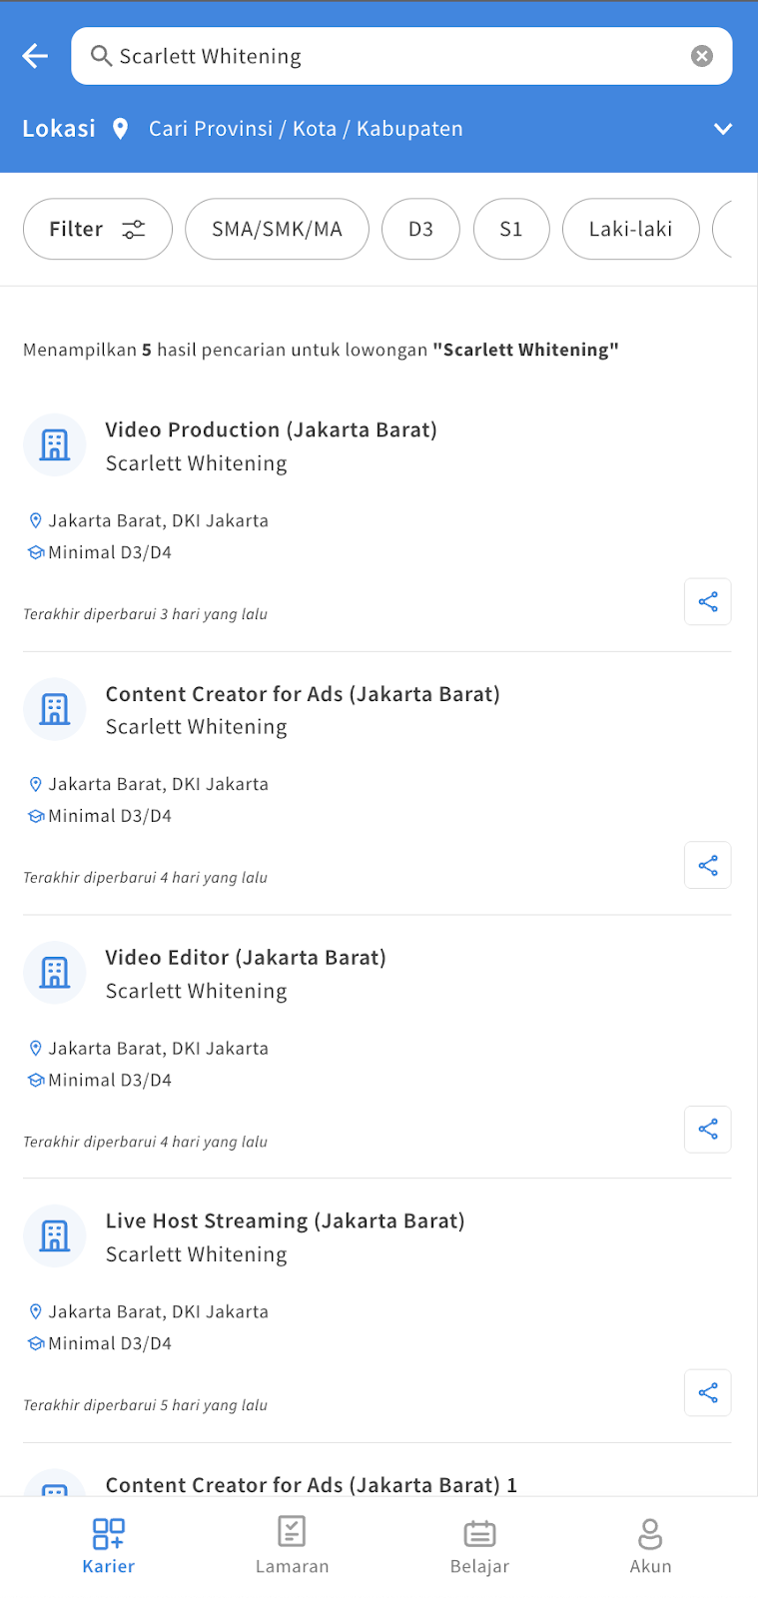This screenshot has height=1598, width=758.
Task: Switch to the Belajar tab
Action: point(479,1545)
